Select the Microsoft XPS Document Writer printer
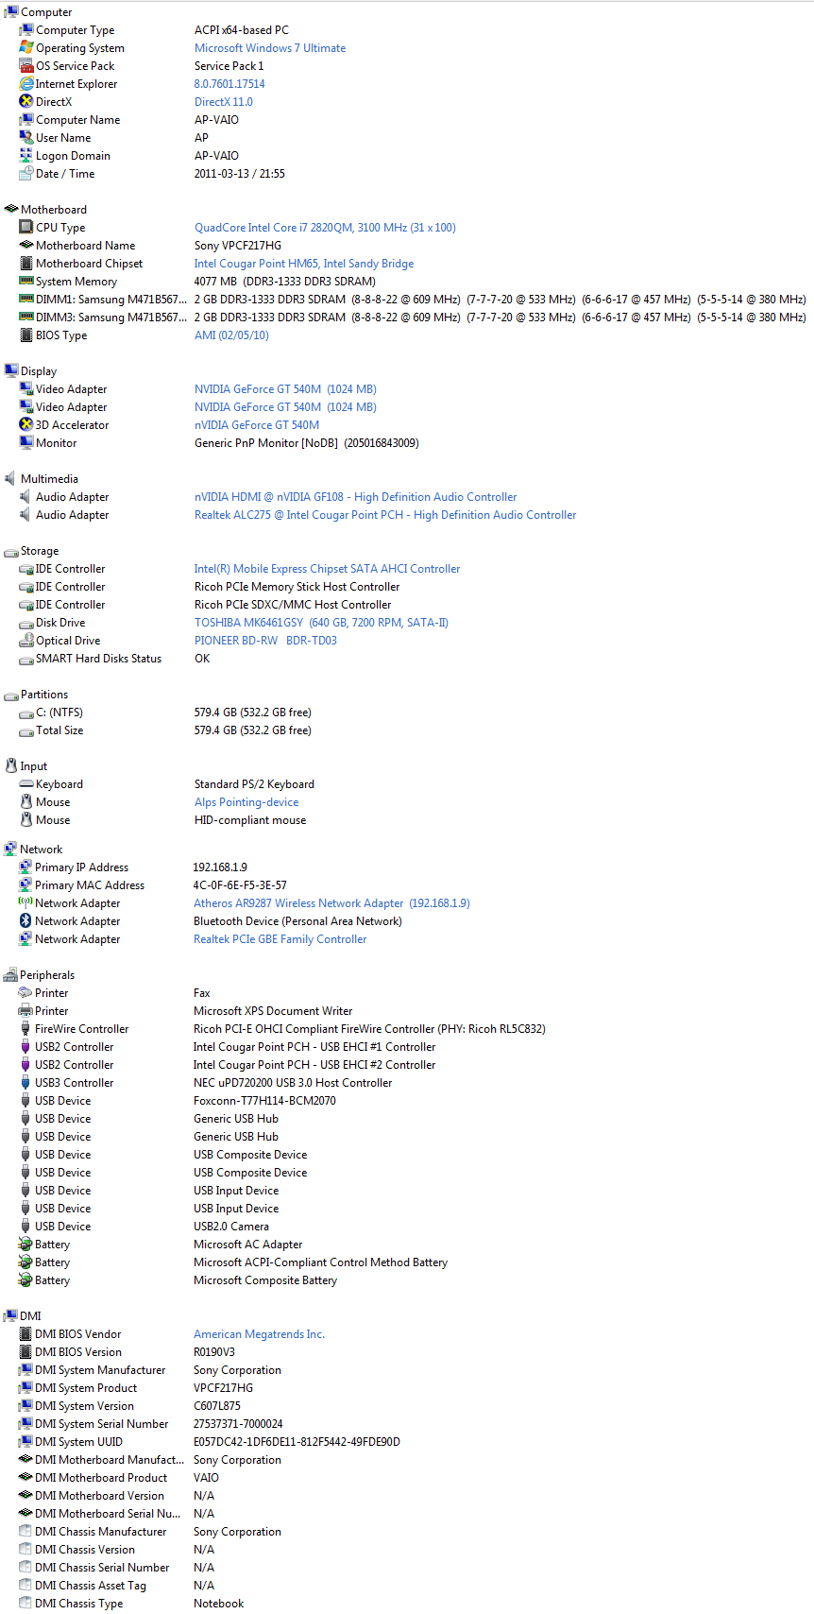The height and width of the screenshot is (1614, 814). (x=273, y=1011)
